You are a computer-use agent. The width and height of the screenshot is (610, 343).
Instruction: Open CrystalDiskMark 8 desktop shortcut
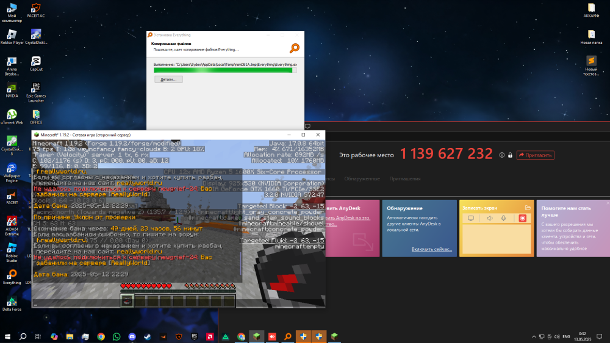point(12,146)
